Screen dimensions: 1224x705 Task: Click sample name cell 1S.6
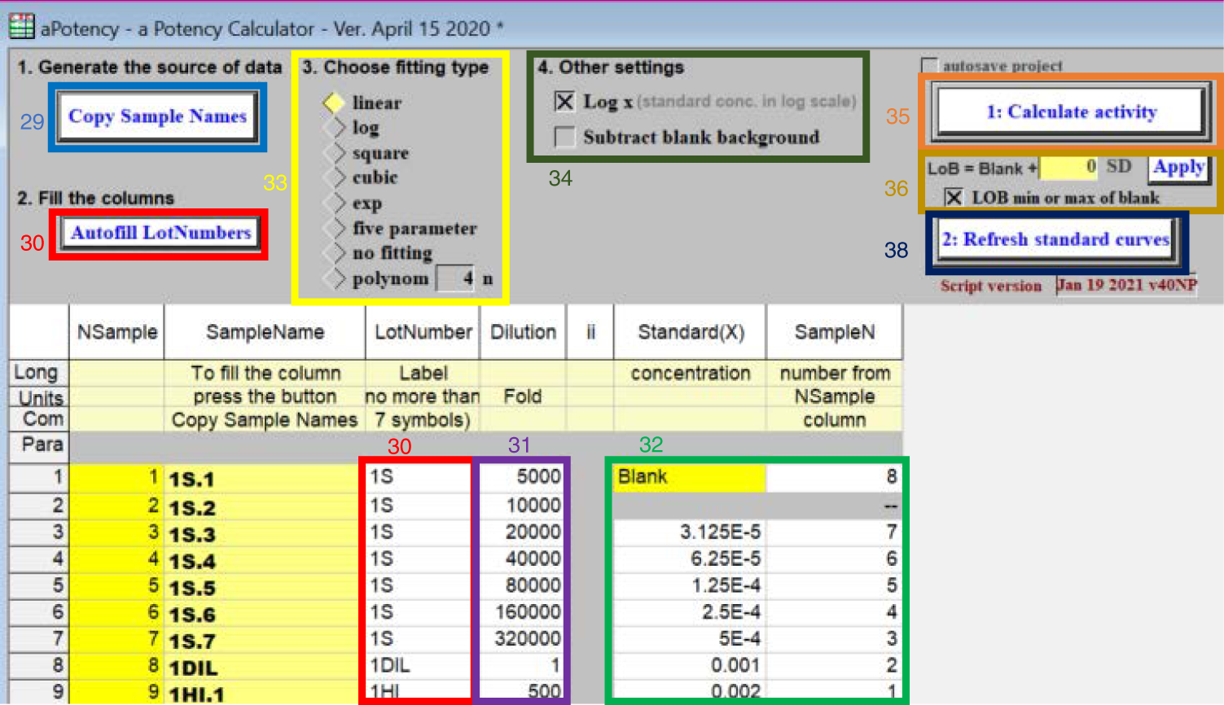click(x=265, y=614)
